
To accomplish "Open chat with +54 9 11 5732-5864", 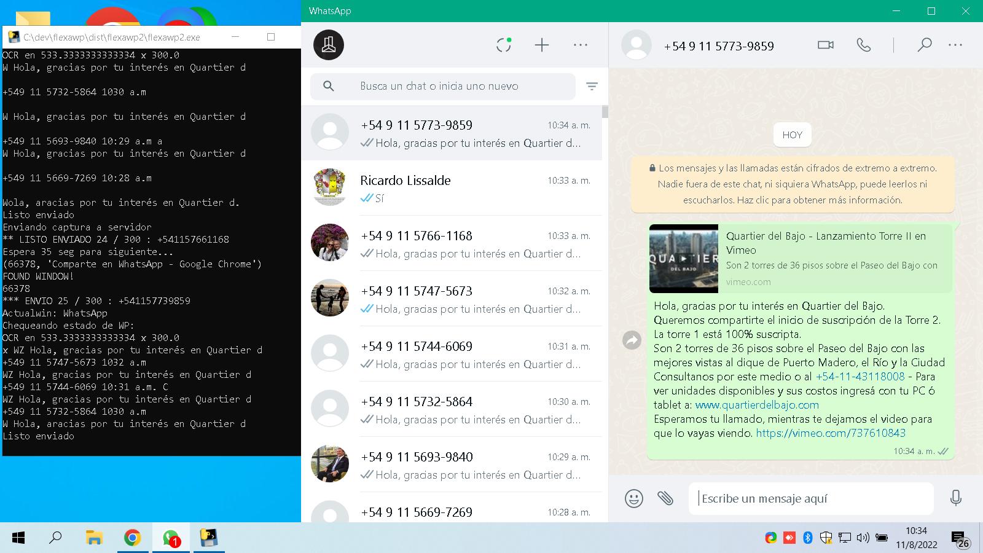I will pos(452,409).
